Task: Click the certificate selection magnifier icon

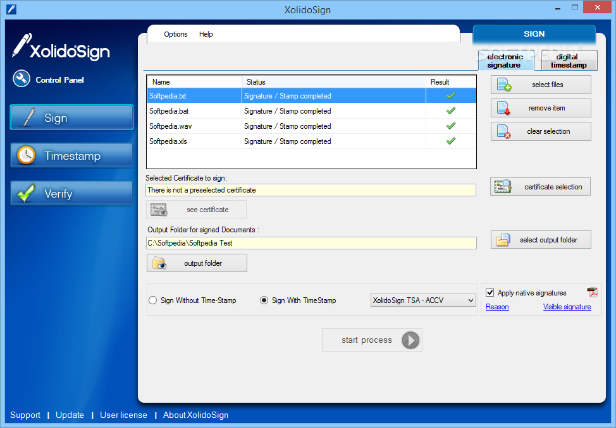Action: (503, 186)
